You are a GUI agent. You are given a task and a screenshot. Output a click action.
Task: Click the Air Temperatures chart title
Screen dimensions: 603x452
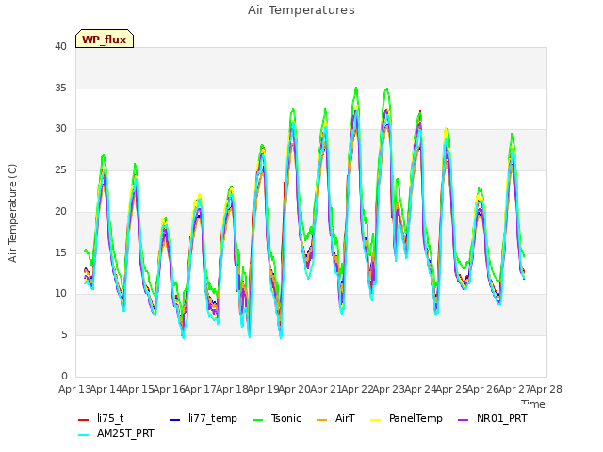(x=301, y=10)
